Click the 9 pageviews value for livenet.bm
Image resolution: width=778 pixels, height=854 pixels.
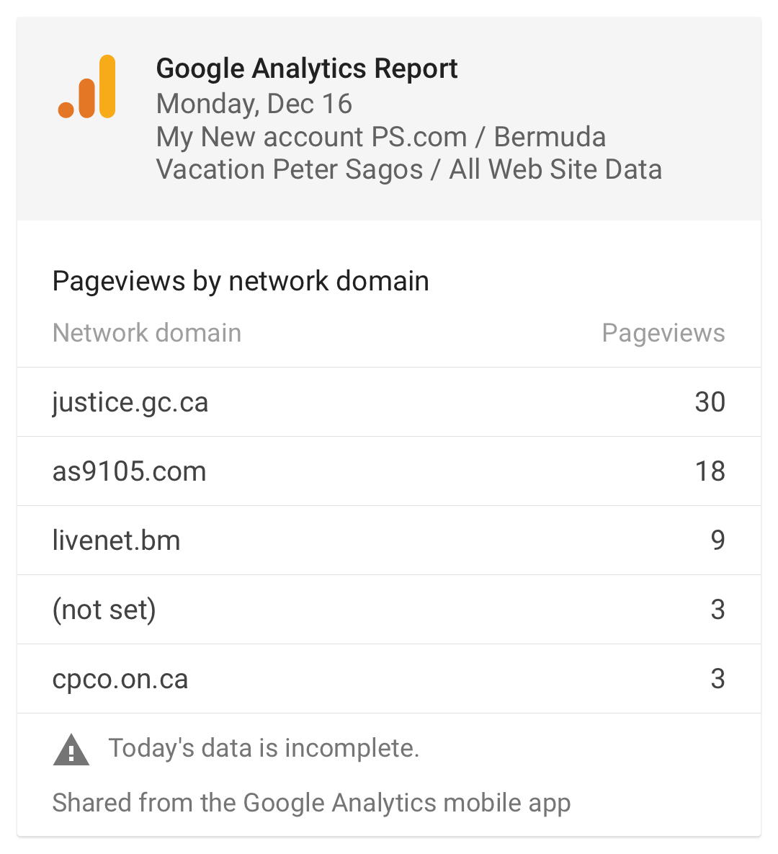tap(718, 541)
